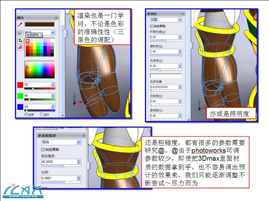Click the color panel flyout handle grip
269x201 pixels.
point(66,33)
